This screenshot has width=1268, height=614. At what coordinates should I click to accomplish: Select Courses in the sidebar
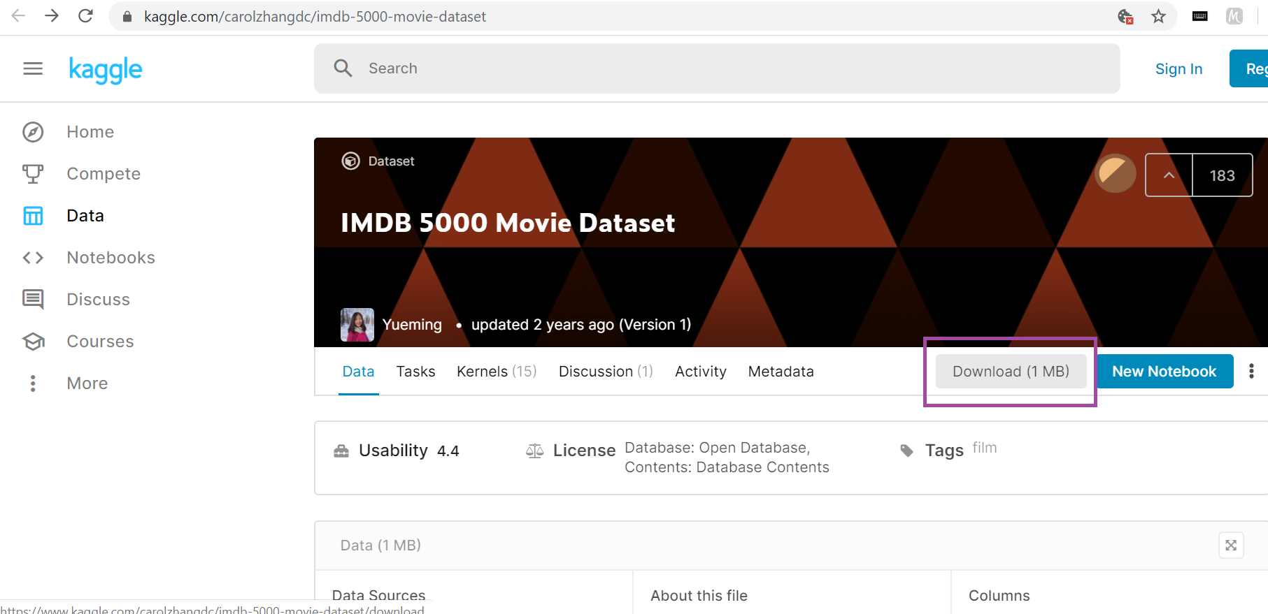point(100,342)
